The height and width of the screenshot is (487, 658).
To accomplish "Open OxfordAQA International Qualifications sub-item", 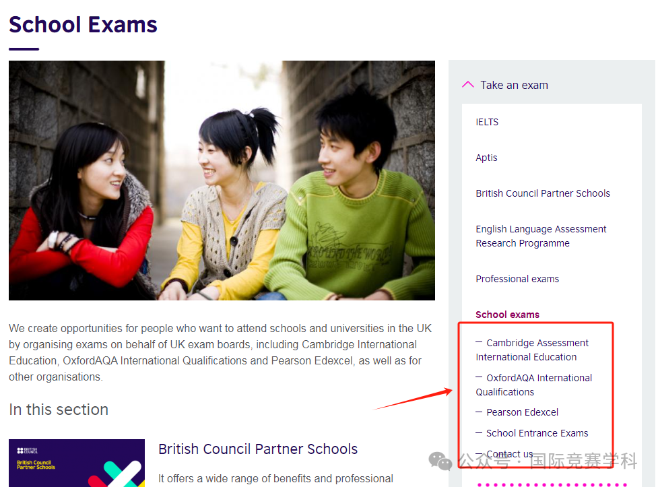I will click(534, 385).
